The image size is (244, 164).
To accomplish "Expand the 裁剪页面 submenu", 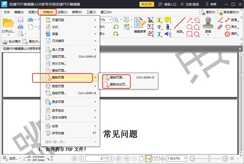I will click(70, 86).
